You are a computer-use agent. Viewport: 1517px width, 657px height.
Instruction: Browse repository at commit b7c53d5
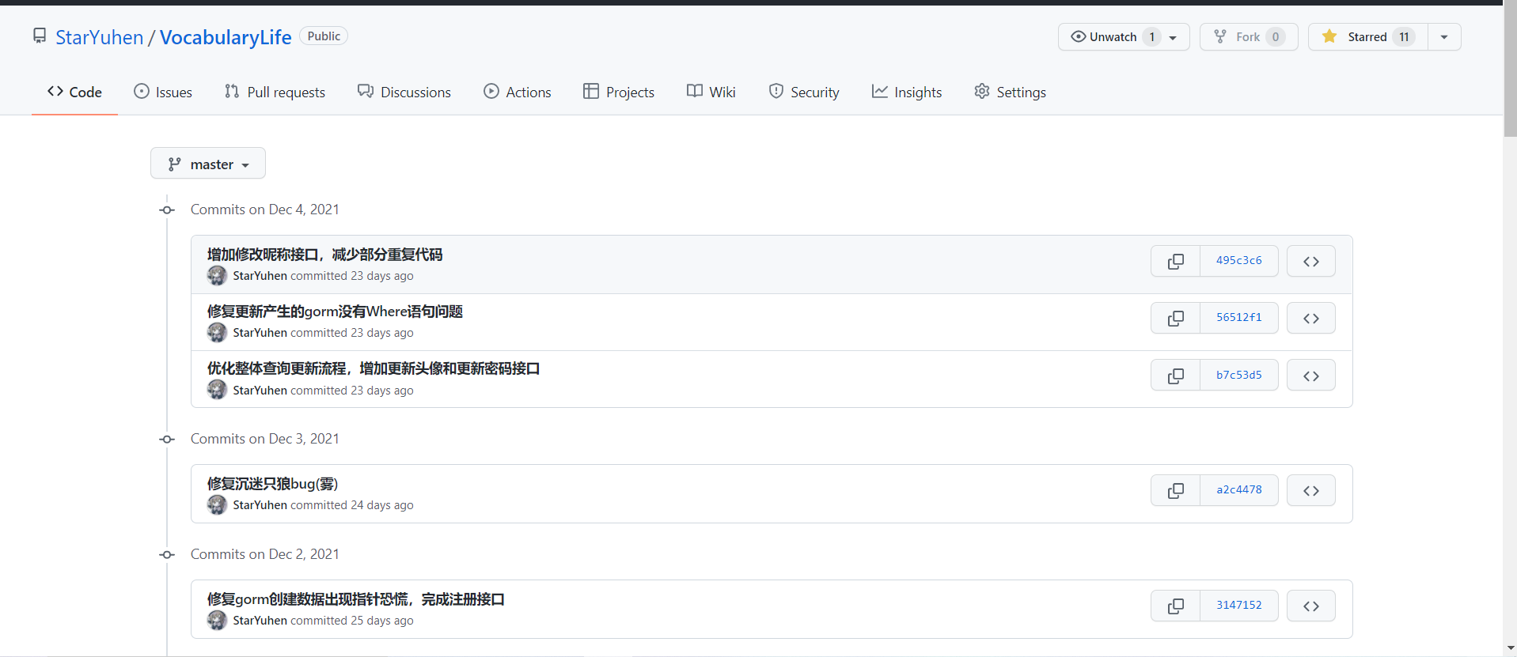click(x=1310, y=376)
